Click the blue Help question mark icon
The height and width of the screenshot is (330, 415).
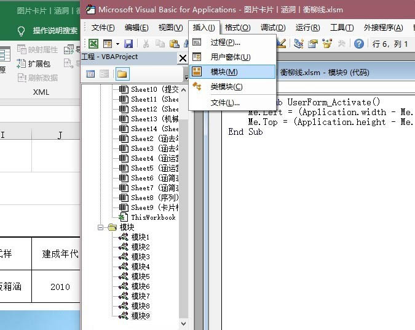[359, 44]
